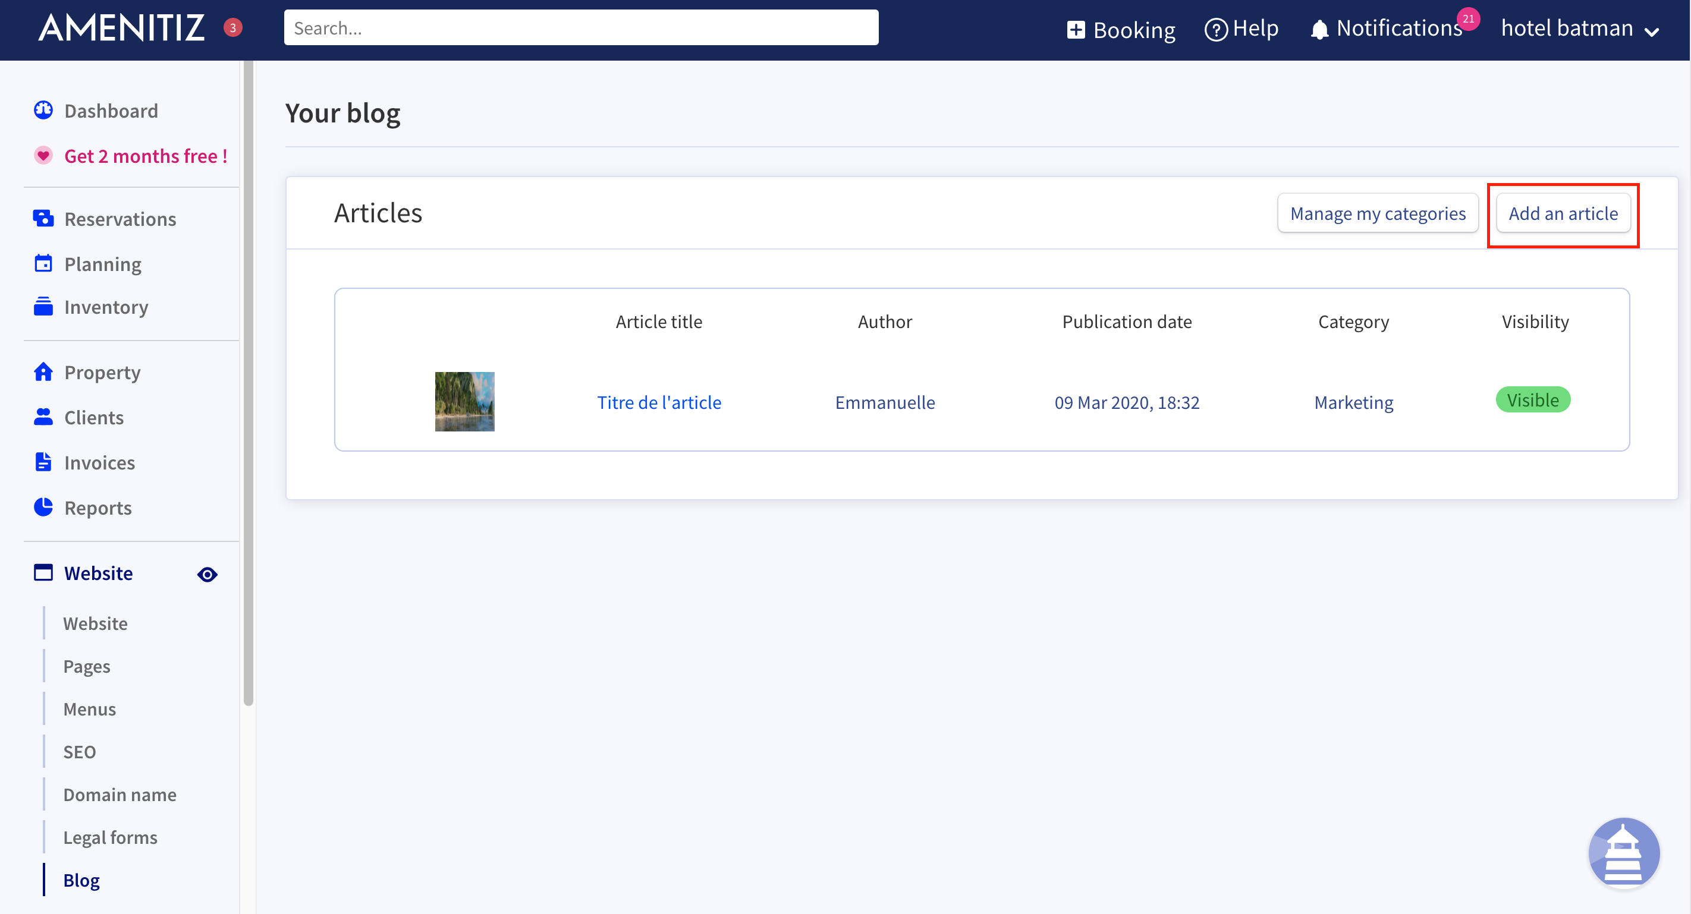Click the Reservations icon in sidebar
The width and height of the screenshot is (1691, 914).
pyautogui.click(x=43, y=219)
